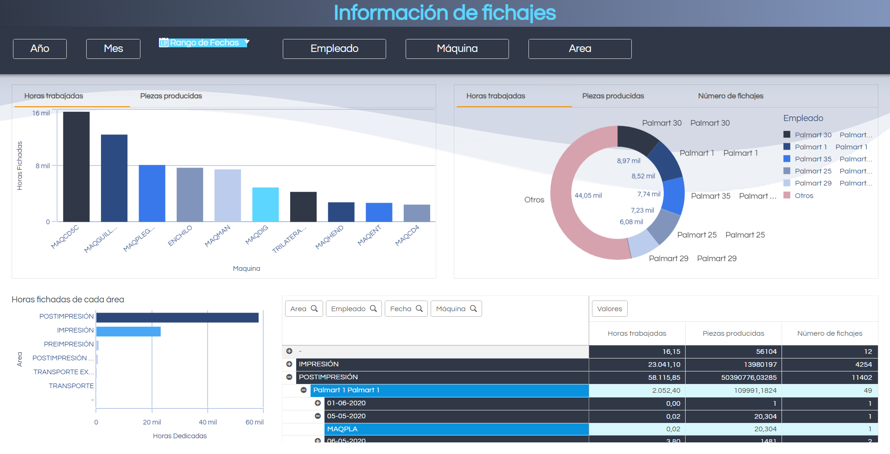Switch to Piezas producidas tab in bar chart
Viewport: 890px width, 454px height.
(171, 96)
